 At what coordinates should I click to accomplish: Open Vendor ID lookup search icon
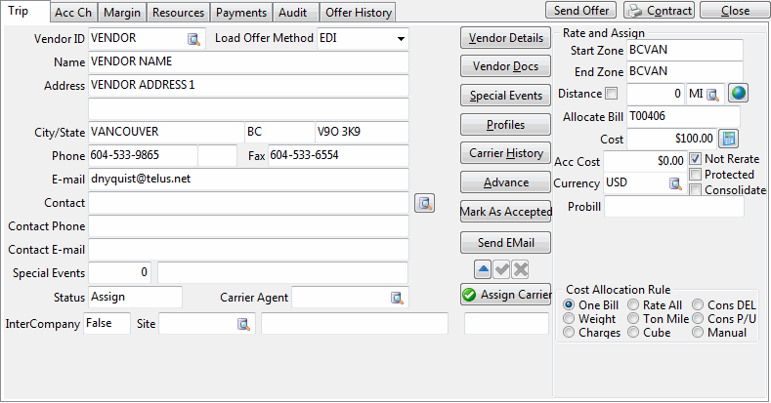(x=193, y=39)
